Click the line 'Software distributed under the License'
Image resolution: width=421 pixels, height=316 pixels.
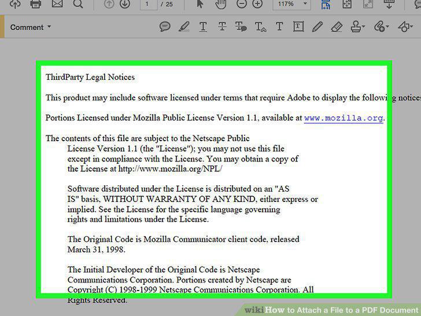coord(178,189)
